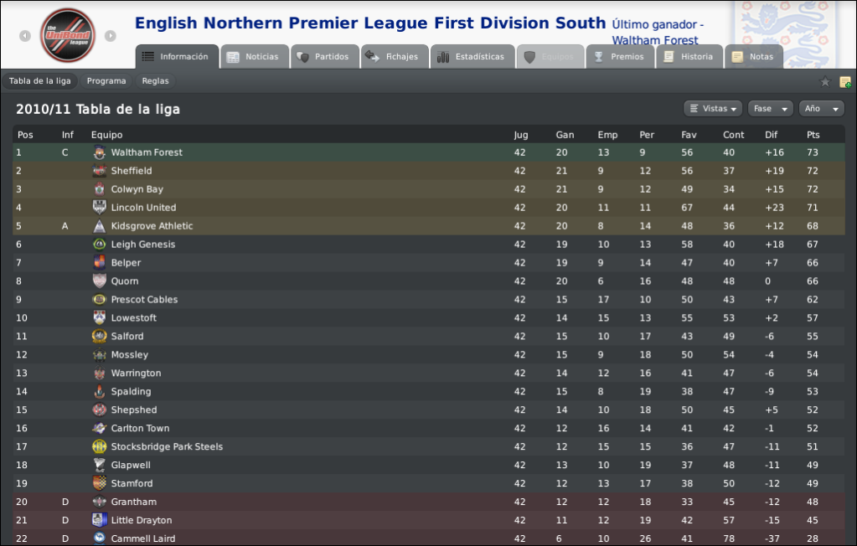Select the Programa view button
Screen dimensions: 857x546
(x=106, y=81)
